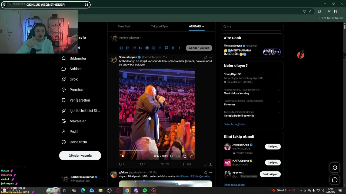The height and width of the screenshot is (194, 346).
Task: Open Spotify from the taskbar
Action: [145, 190]
